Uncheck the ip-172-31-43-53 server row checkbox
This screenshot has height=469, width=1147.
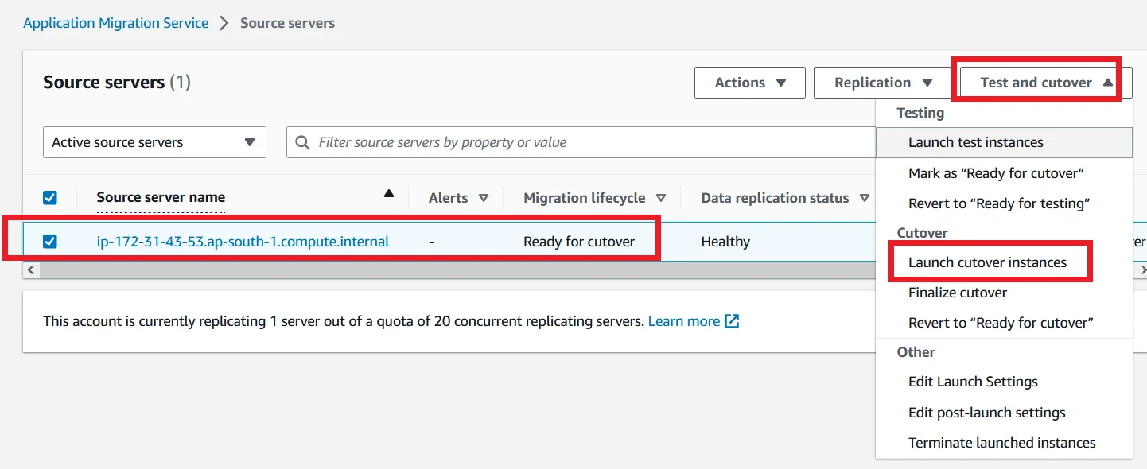tap(50, 242)
